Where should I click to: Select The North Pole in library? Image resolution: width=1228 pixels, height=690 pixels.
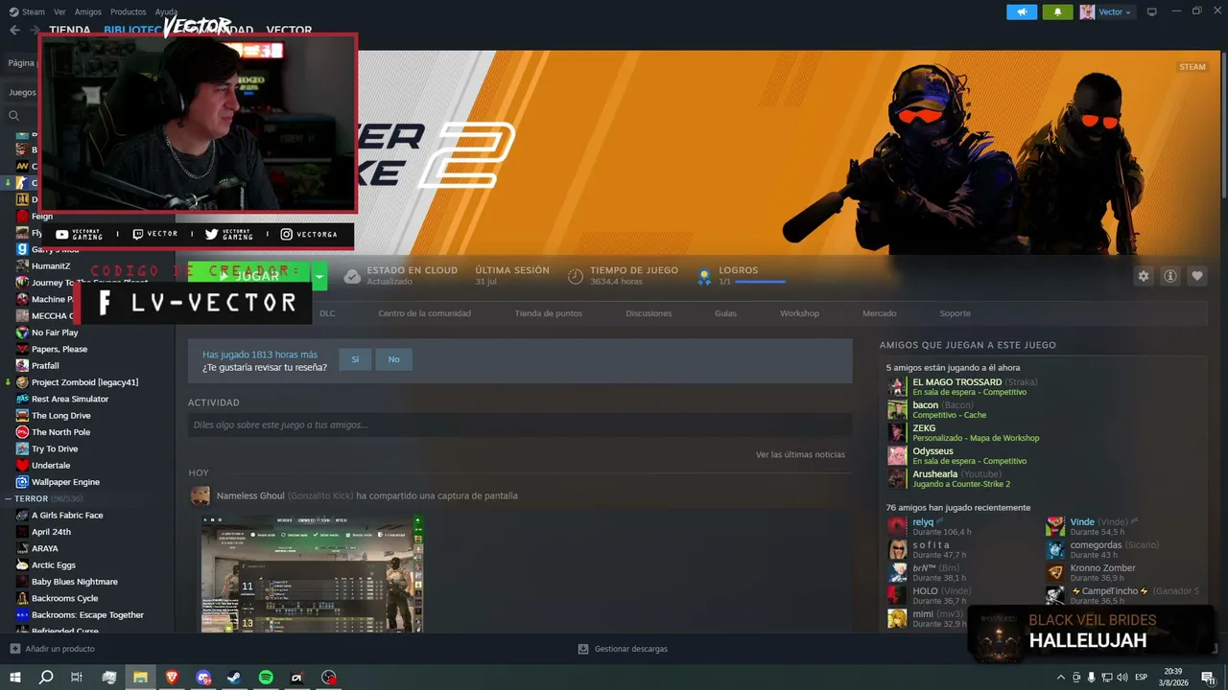click(60, 432)
